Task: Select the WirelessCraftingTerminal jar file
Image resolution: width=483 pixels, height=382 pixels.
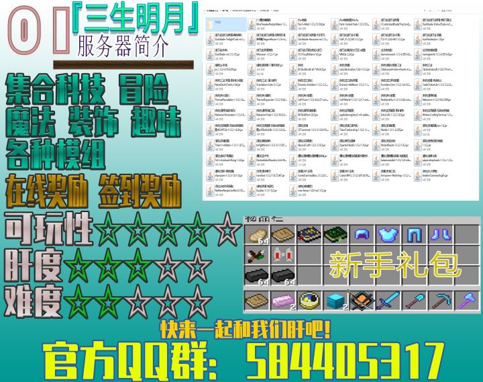Action: click(x=434, y=115)
